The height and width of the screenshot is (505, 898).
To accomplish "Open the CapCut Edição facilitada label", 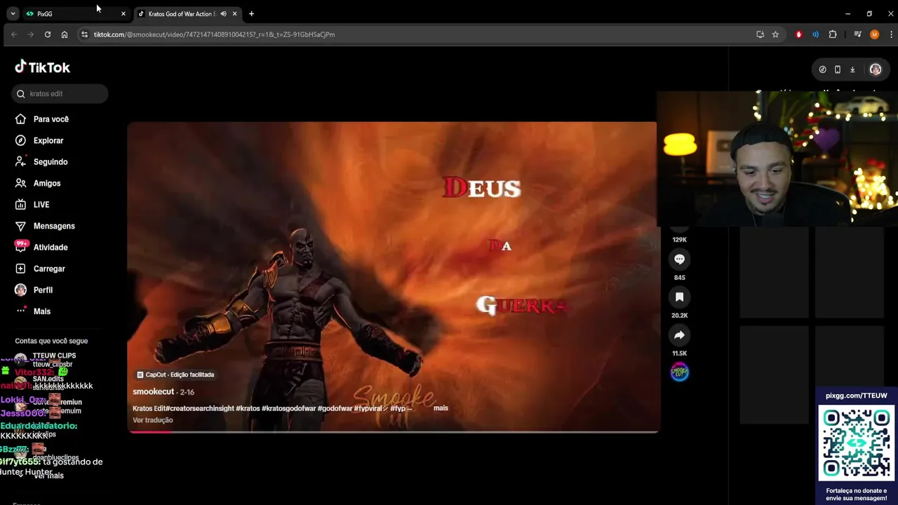I will [175, 375].
